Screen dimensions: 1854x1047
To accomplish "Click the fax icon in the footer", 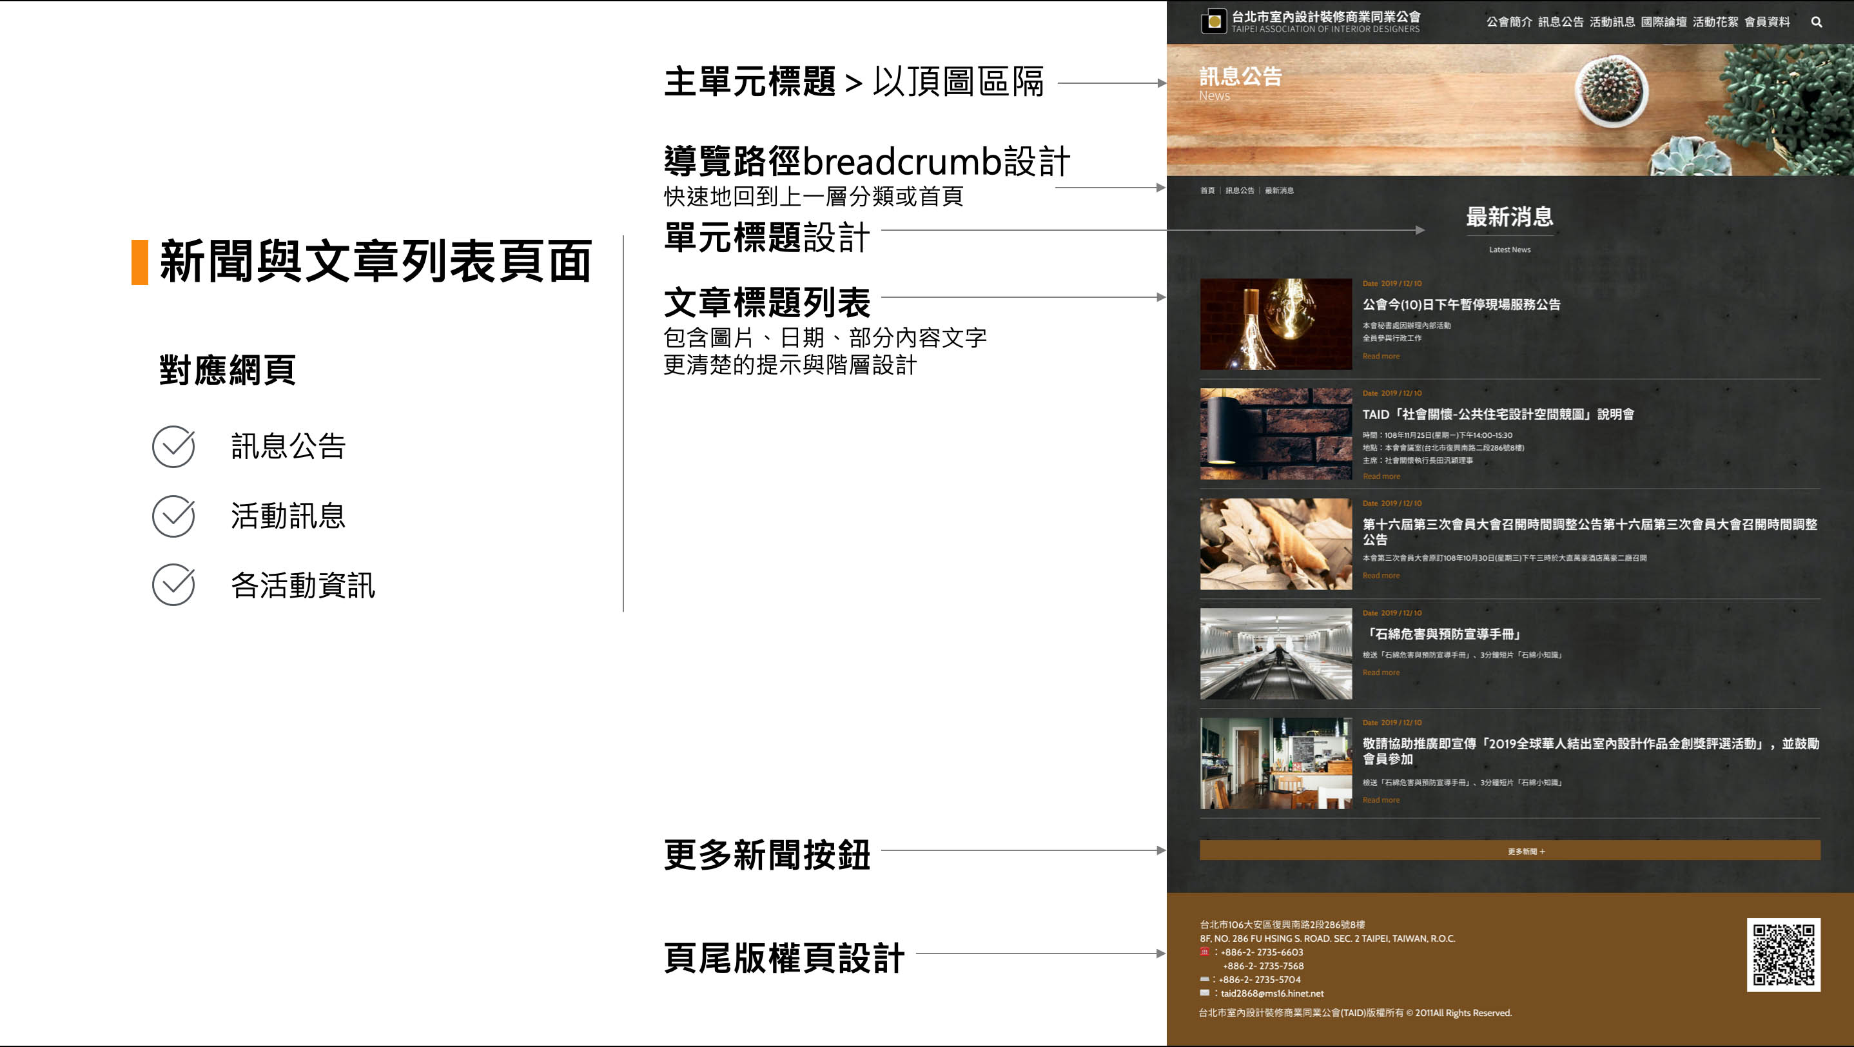I will 1204,979.
